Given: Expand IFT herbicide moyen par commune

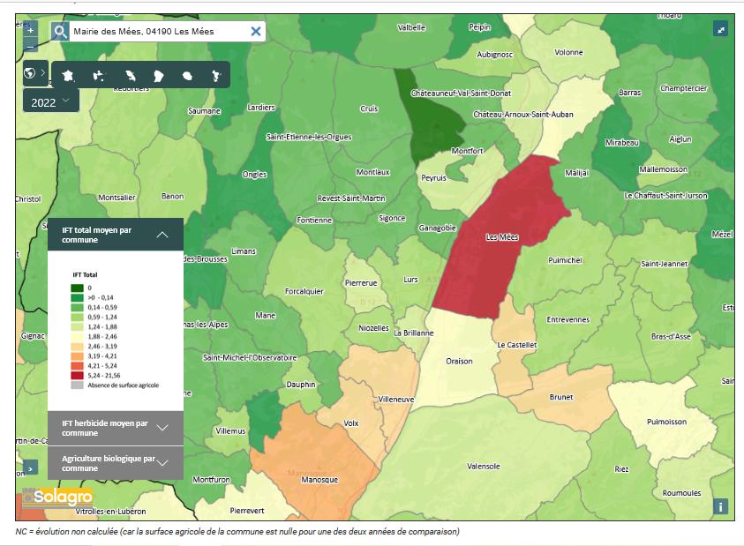Looking at the screenshot, I should 162,428.
